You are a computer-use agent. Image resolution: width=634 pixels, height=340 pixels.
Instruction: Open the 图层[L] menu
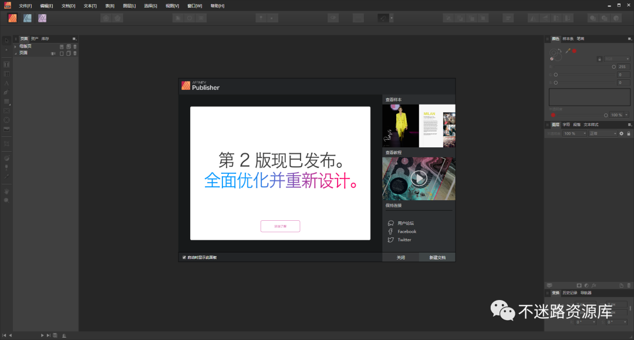[x=129, y=6]
